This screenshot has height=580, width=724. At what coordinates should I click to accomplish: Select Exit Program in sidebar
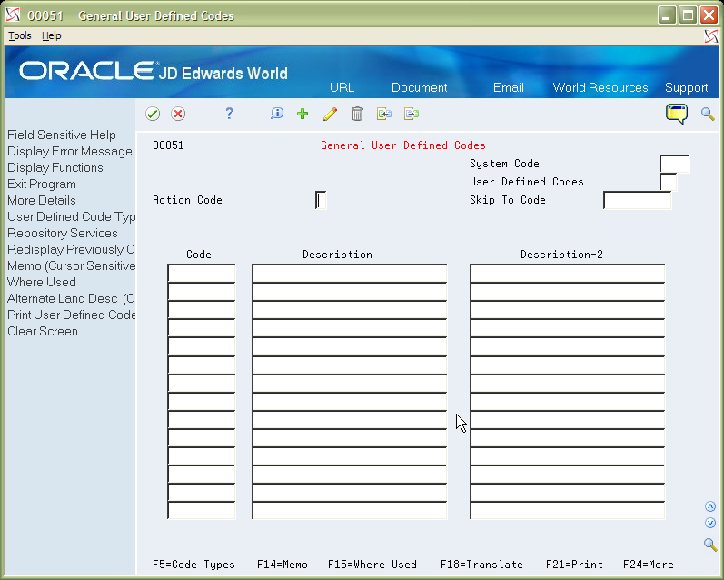(42, 184)
